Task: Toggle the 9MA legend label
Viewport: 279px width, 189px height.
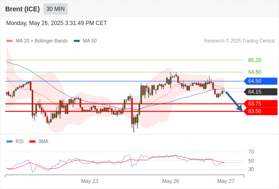Action: pos(44,142)
